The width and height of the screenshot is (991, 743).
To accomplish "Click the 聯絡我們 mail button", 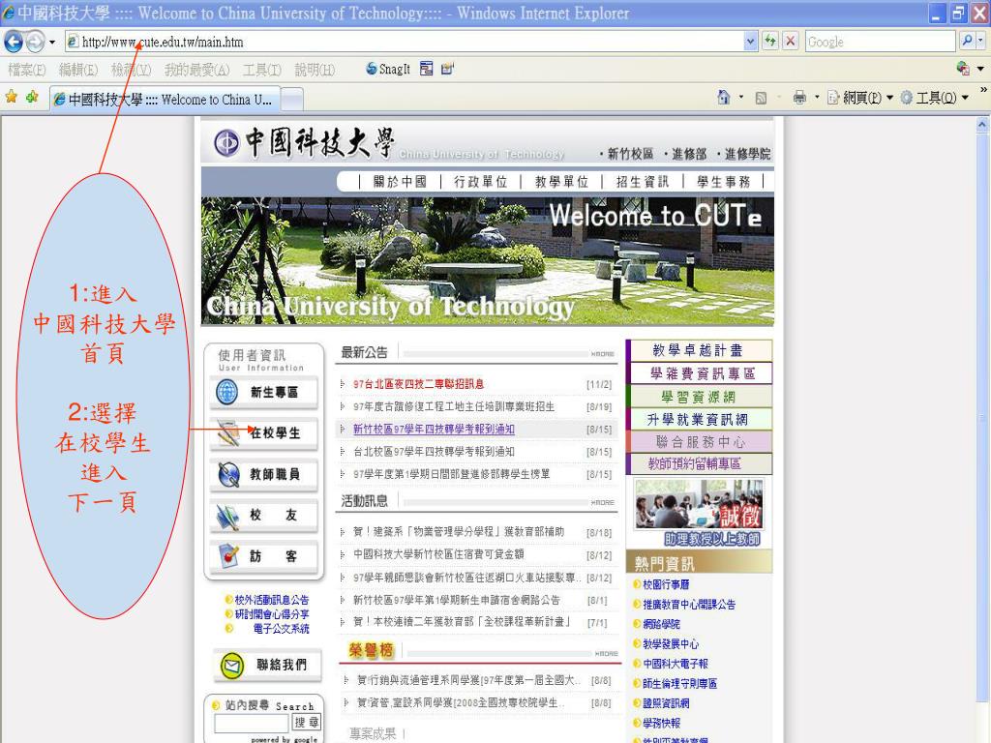I will click(x=267, y=666).
